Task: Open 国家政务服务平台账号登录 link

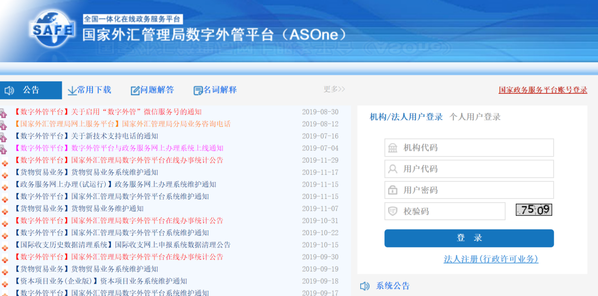Action: (x=543, y=90)
